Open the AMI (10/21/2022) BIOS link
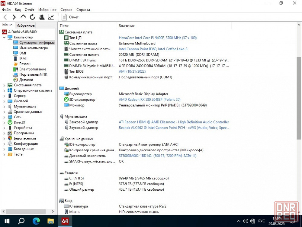The width and height of the screenshot is (302, 227). [x=132, y=71]
